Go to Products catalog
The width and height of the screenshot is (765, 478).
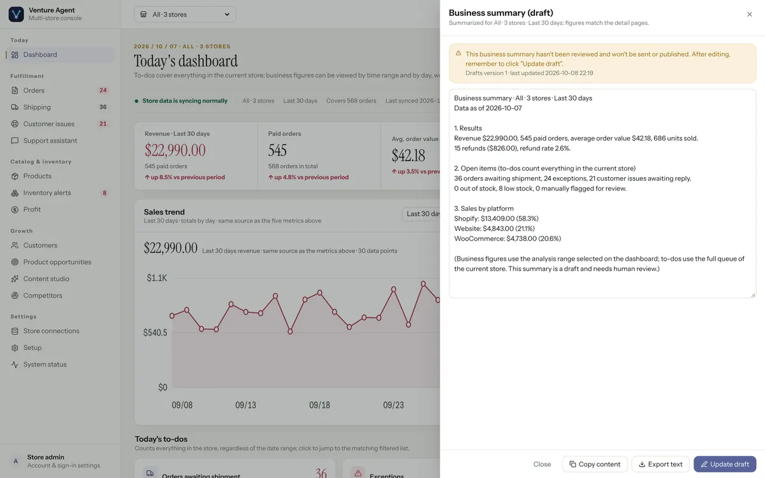(x=60, y=176)
